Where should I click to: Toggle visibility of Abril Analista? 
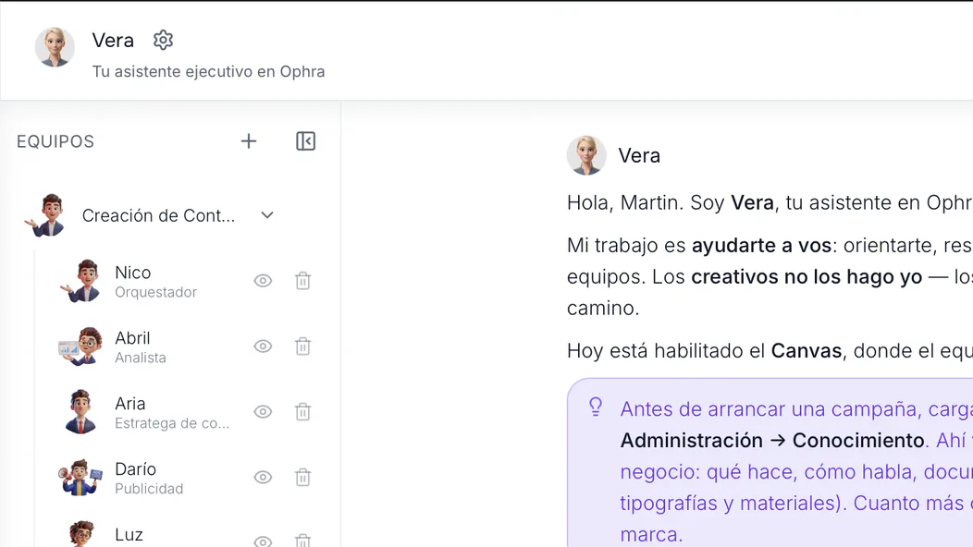(263, 346)
